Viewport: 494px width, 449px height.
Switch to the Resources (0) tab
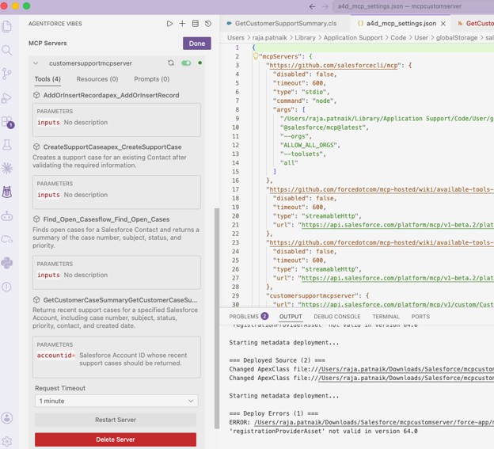97,79
